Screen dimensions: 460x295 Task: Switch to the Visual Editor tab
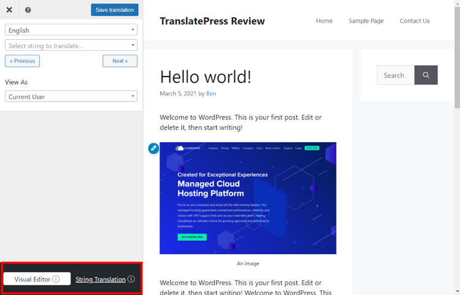[x=37, y=279]
